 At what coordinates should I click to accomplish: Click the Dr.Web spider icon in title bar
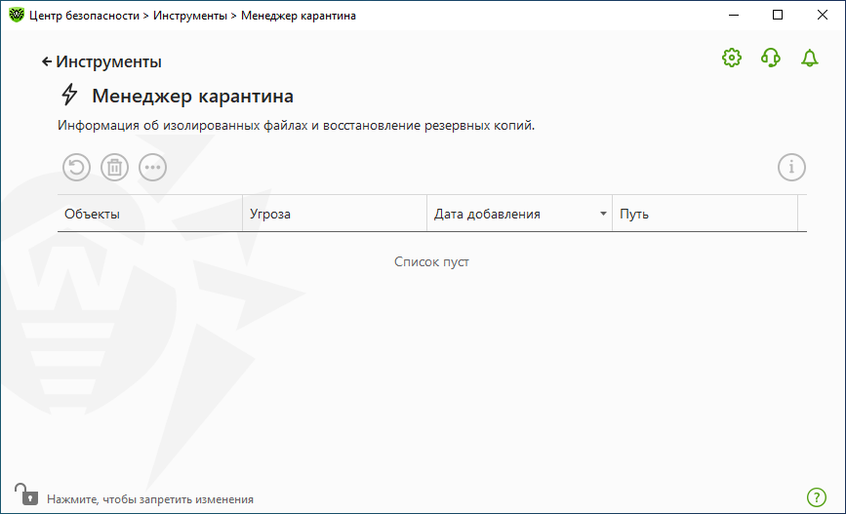17,15
